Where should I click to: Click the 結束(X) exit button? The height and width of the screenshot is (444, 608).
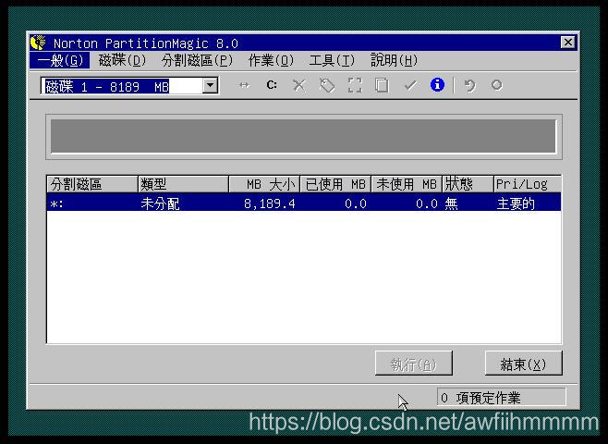(x=523, y=364)
